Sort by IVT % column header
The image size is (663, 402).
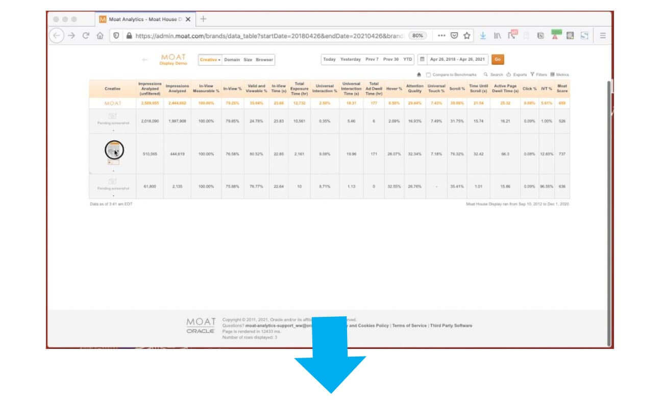pyautogui.click(x=547, y=89)
